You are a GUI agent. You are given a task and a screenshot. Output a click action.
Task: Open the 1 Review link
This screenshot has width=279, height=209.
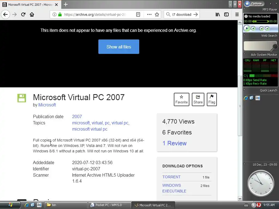[x=174, y=143]
